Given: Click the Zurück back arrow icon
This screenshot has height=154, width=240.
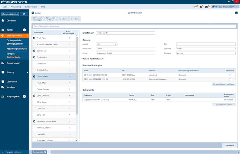Looking at the screenshot, I should pos(33,13).
